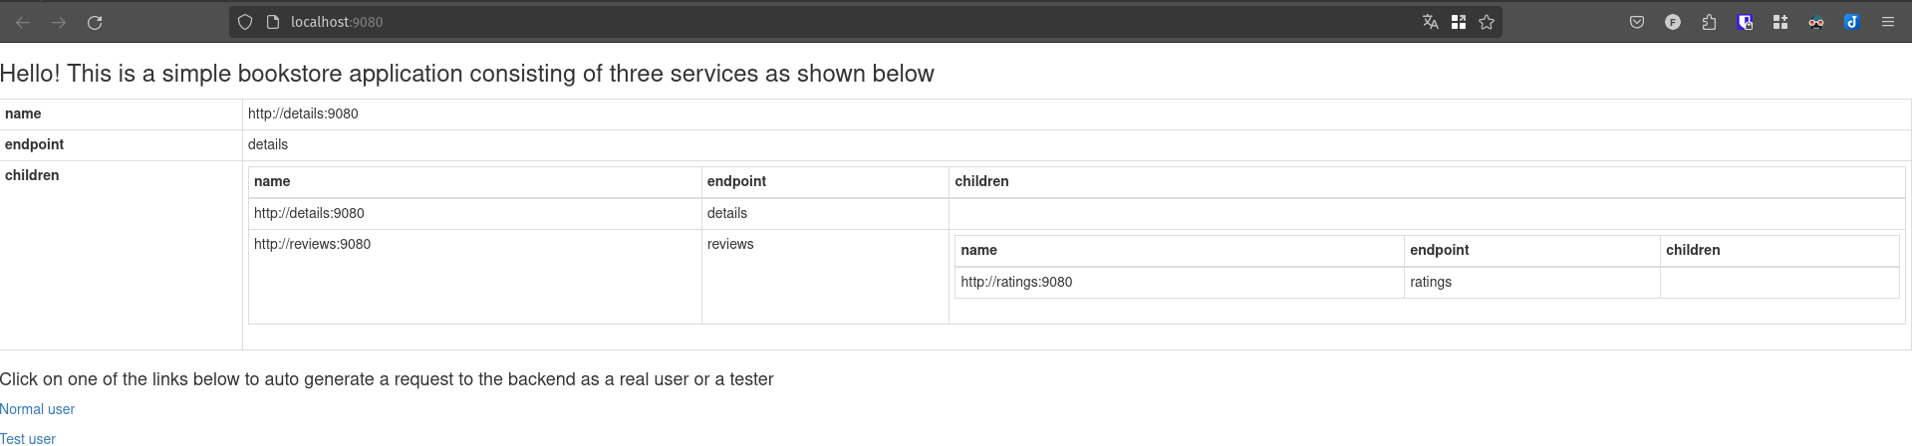Click the grid-with-arrow icon in address bar

[1459, 22]
